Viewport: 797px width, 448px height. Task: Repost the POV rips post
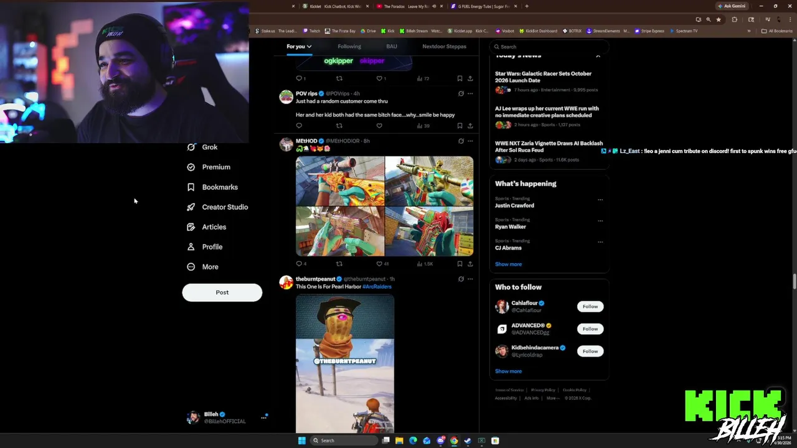click(x=339, y=126)
